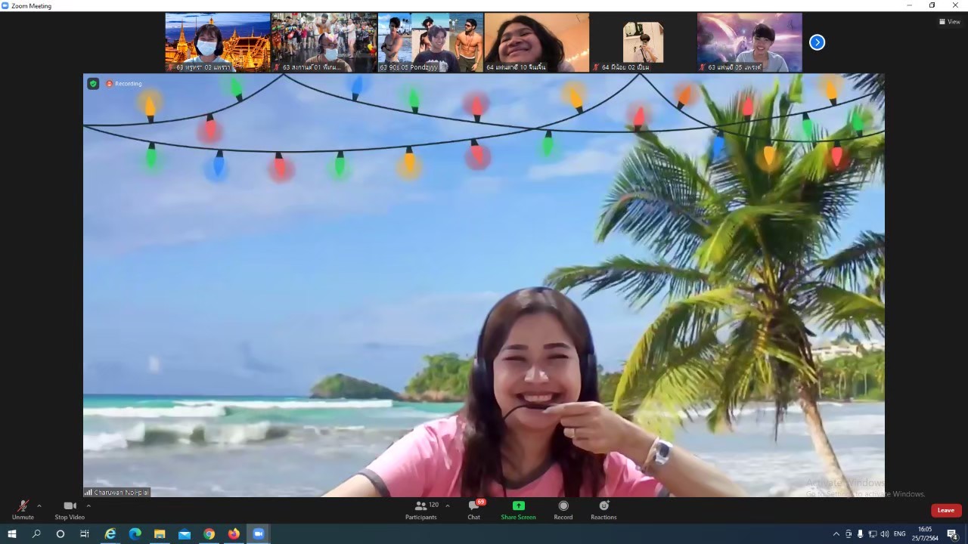
Task: Select the Pondzyyy participant thumbnail
Action: (430, 42)
